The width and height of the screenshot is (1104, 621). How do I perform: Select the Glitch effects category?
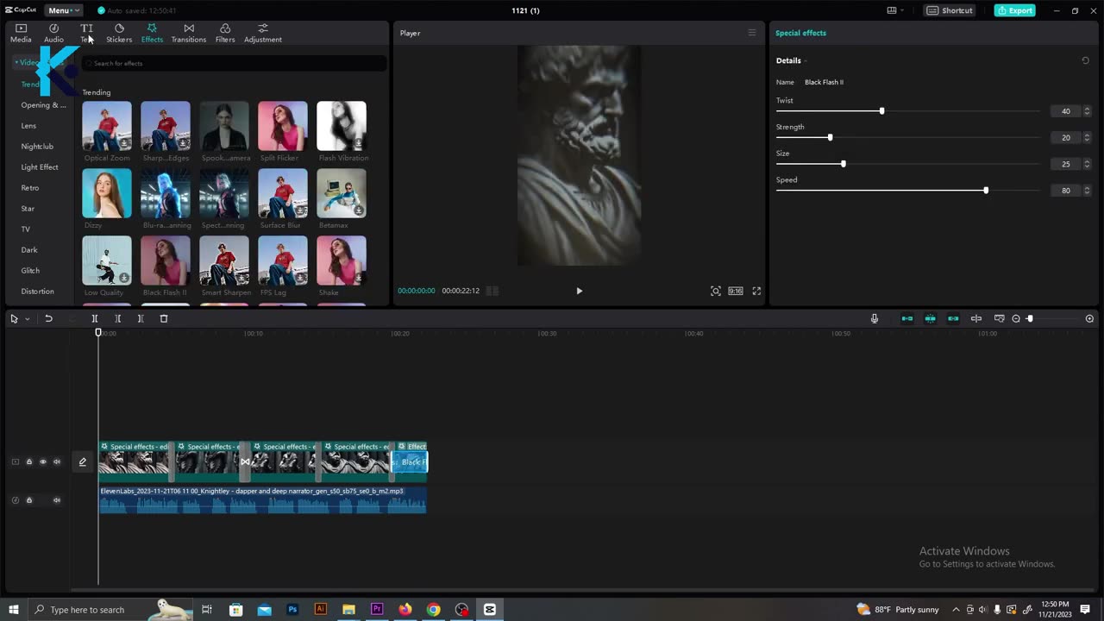[x=30, y=271]
